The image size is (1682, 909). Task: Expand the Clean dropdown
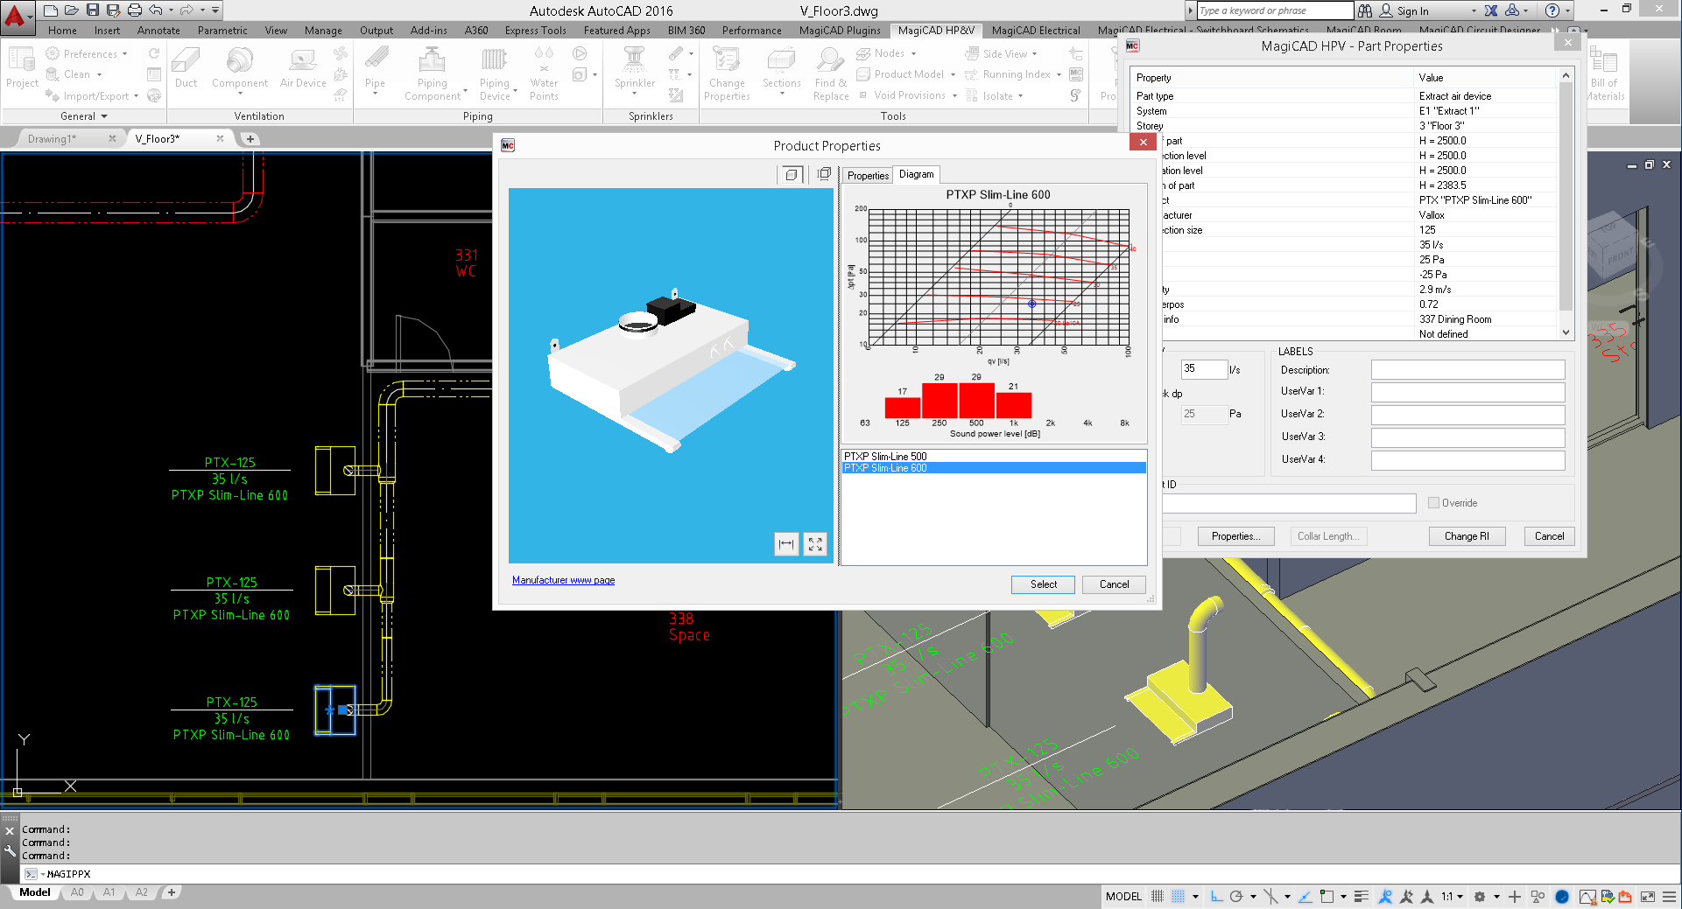[100, 75]
